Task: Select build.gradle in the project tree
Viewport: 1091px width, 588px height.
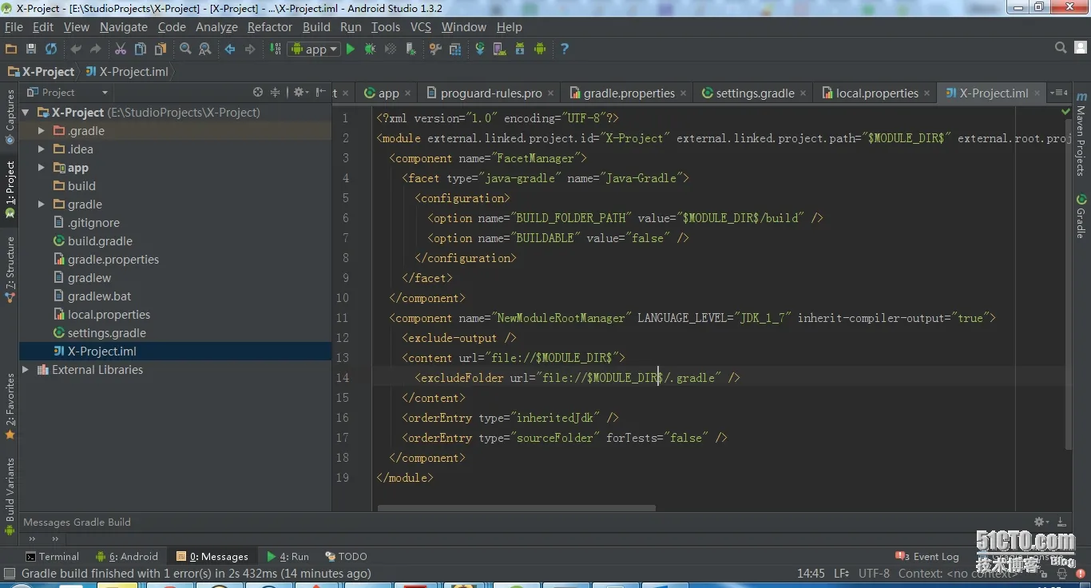Action: (x=100, y=241)
